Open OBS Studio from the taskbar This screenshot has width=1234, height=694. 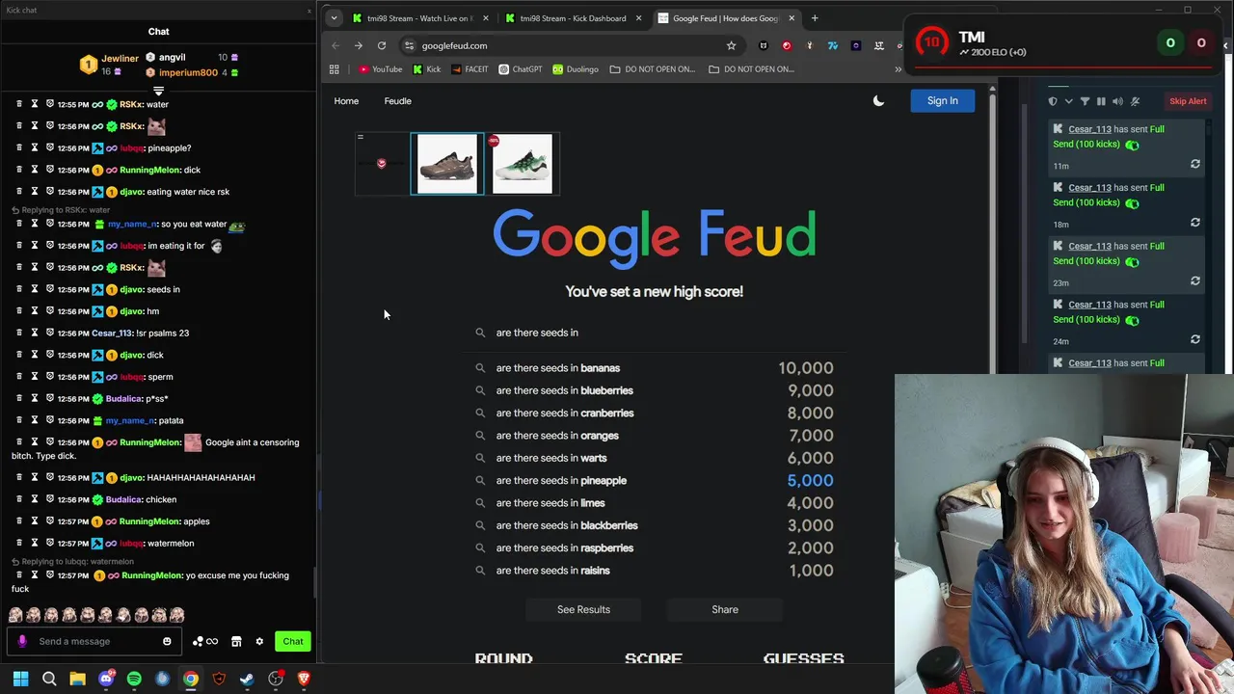pos(276,679)
